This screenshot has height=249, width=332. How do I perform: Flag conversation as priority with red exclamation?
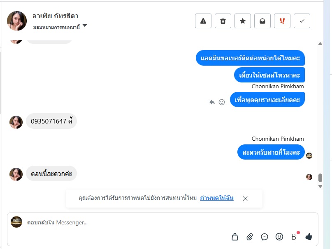[282, 21]
